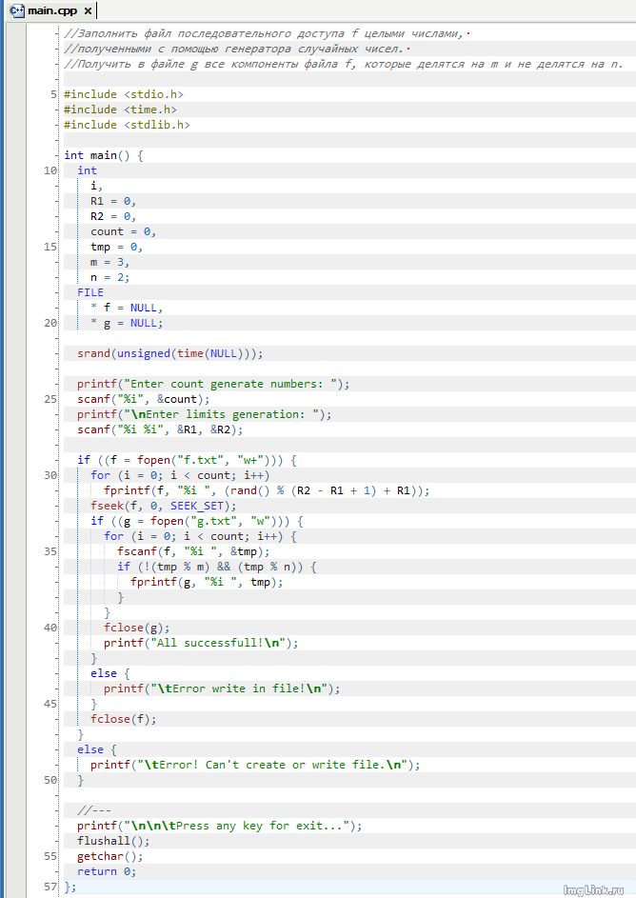Click the 'Error write in file!' printf line

pos(222,688)
